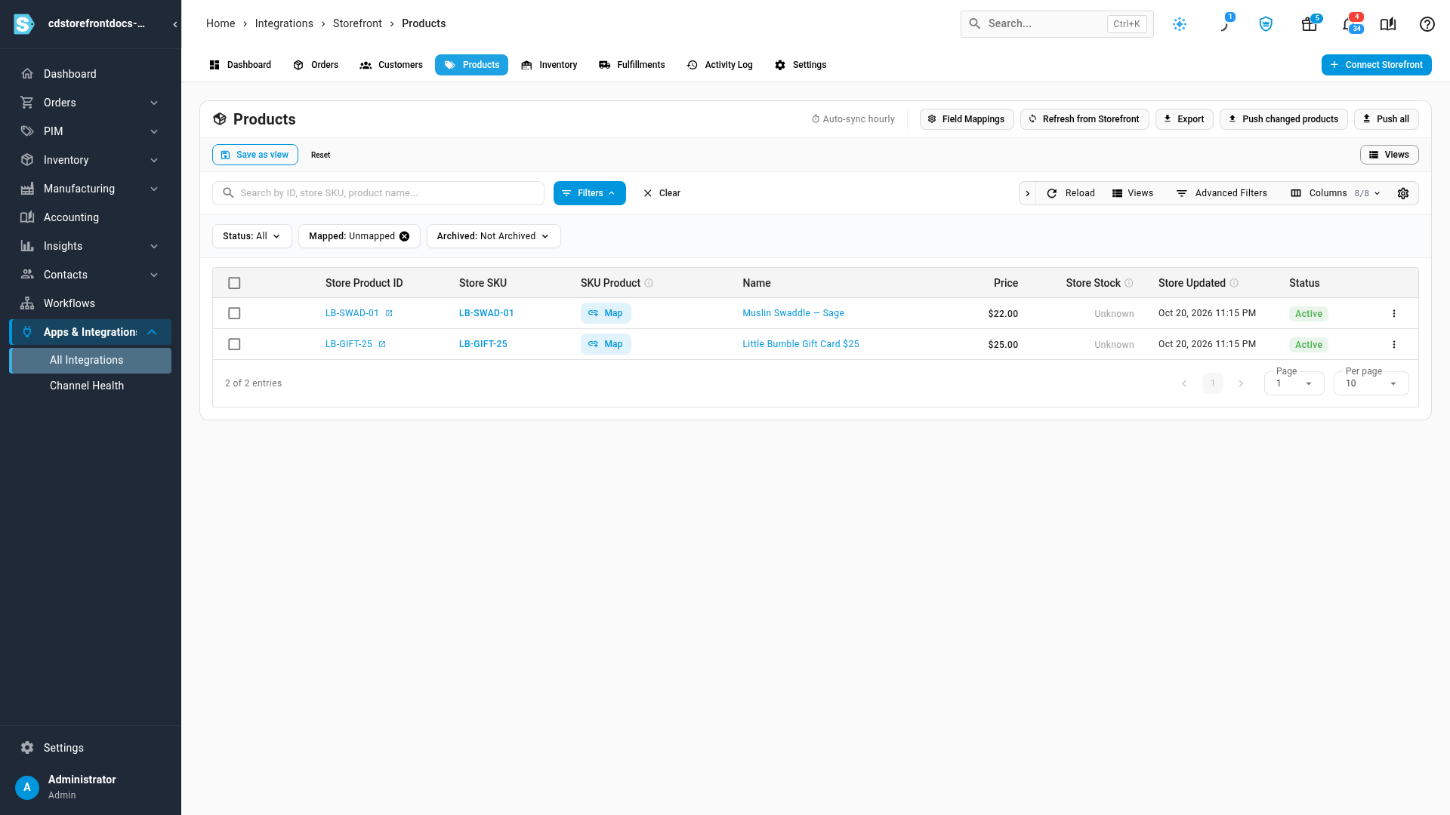Click the Save as view button
The width and height of the screenshot is (1450, 815).
coord(255,155)
